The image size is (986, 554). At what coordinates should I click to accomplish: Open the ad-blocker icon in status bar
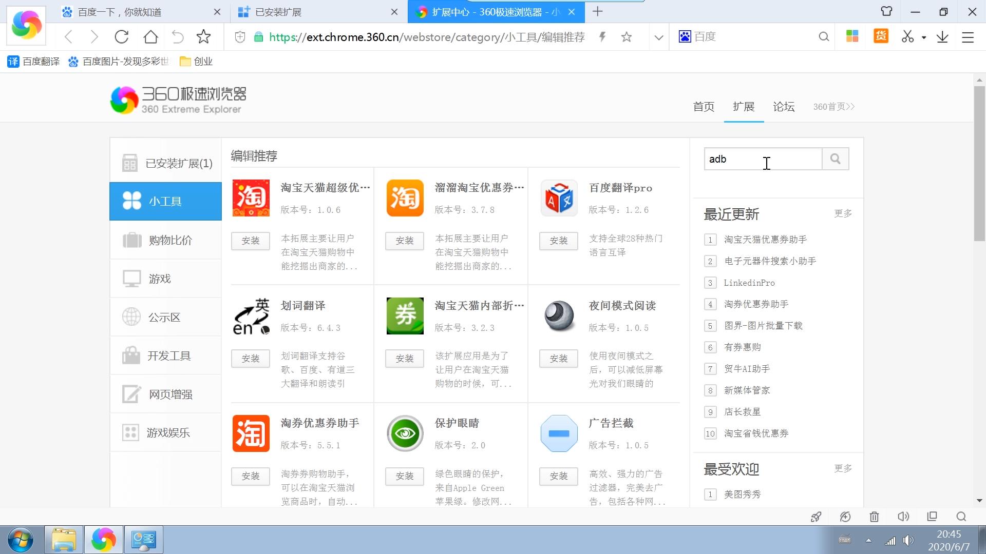tap(845, 517)
